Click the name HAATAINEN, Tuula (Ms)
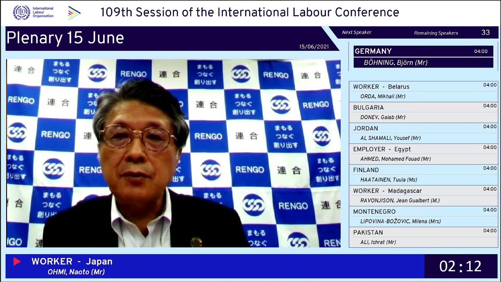 pos(389,180)
